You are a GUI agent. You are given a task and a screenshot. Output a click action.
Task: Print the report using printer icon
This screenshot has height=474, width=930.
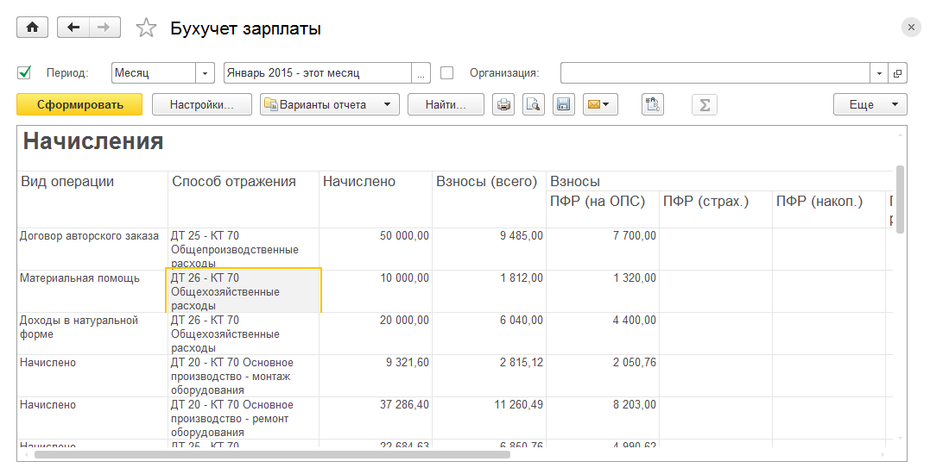pos(504,105)
